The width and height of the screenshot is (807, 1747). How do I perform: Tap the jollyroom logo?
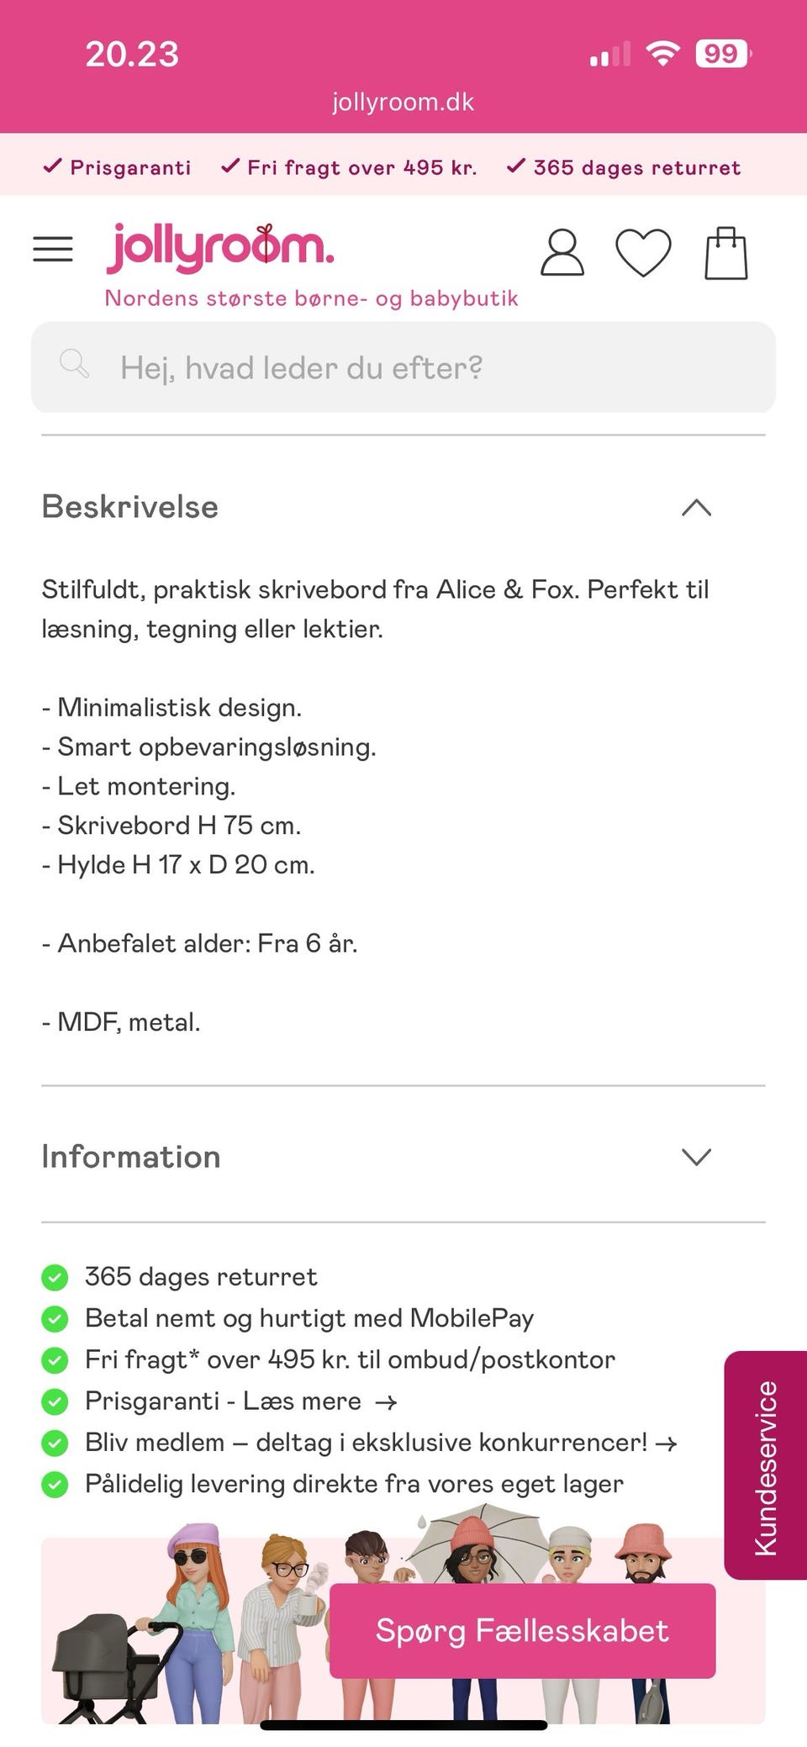click(220, 248)
